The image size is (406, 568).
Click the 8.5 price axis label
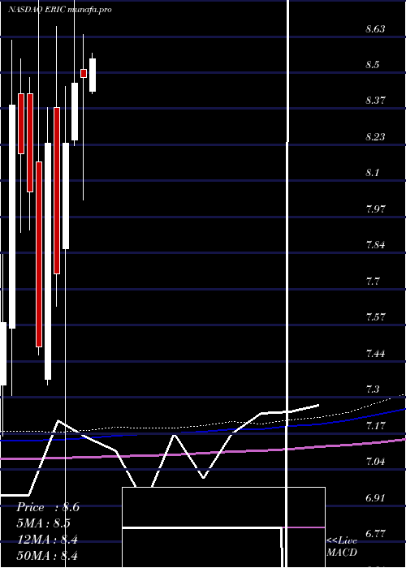point(372,65)
